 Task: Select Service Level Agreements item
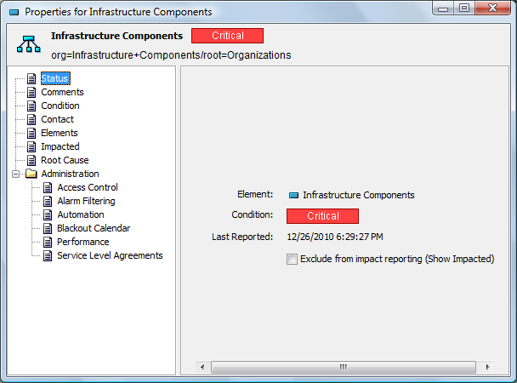click(x=110, y=255)
